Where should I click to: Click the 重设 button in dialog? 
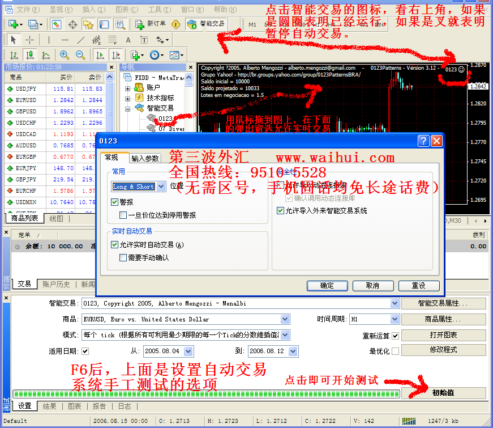coord(419,286)
